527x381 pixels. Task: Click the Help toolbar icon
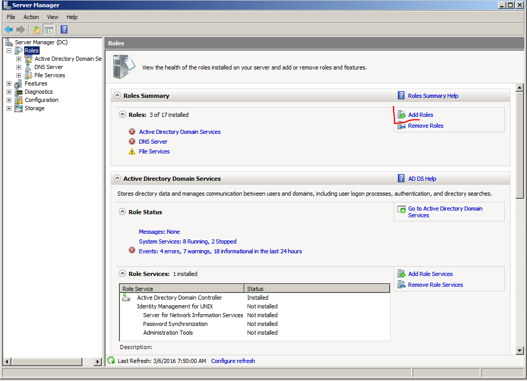tap(64, 29)
